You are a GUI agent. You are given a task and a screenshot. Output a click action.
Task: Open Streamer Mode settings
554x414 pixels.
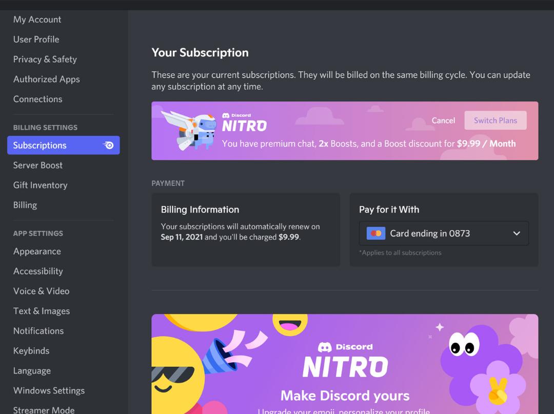pos(44,409)
